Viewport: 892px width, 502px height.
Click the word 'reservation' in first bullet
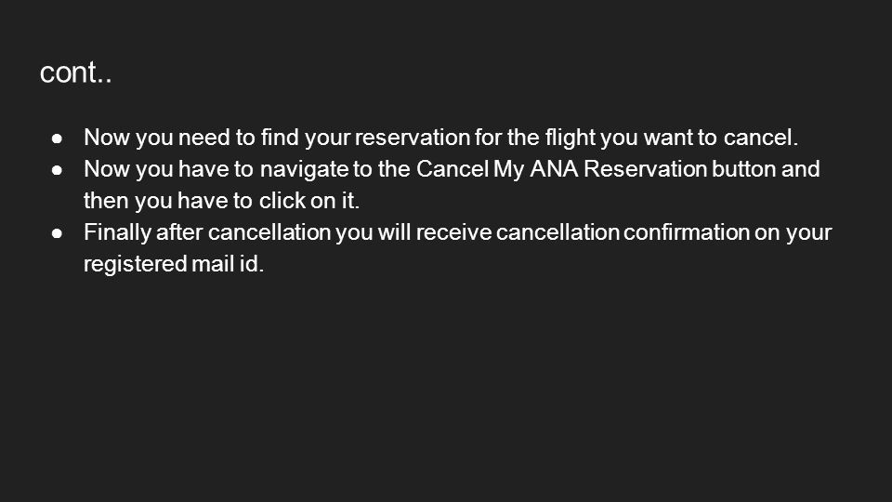click(413, 138)
